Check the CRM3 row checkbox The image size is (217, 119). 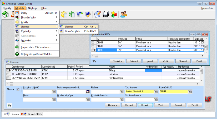click(x=93, y=50)
